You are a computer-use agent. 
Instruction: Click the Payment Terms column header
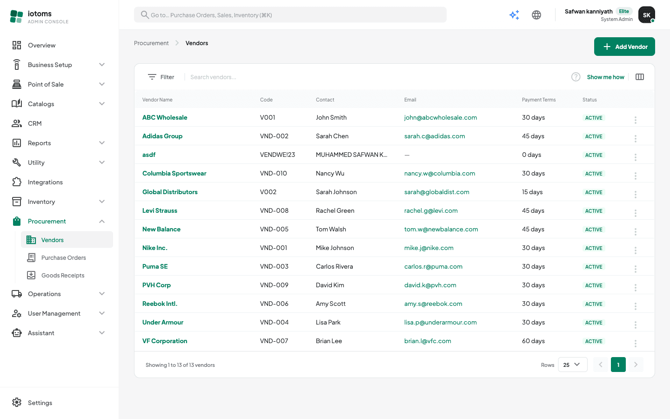539,100
